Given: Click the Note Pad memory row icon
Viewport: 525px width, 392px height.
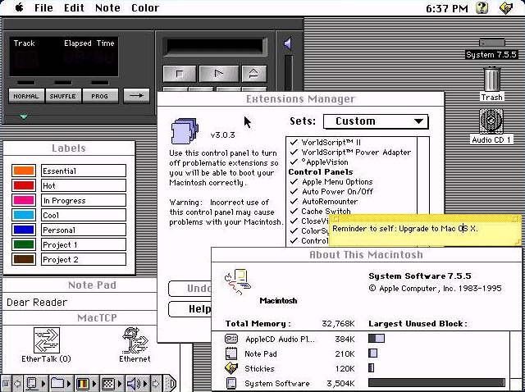Looking at the screenshot, I should coord(231,353).
